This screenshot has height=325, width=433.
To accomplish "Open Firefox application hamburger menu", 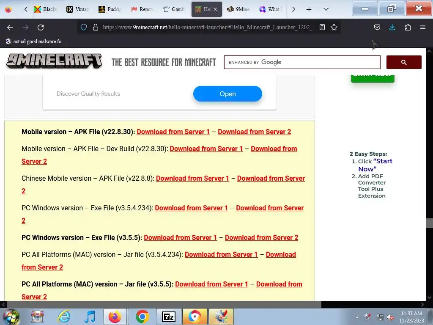I will [x=423, y=27].
